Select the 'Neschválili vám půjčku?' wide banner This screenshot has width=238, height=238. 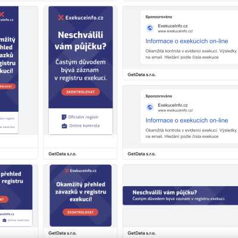coord(180,196)
